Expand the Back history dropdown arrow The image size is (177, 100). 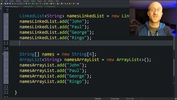pos(72,4)
